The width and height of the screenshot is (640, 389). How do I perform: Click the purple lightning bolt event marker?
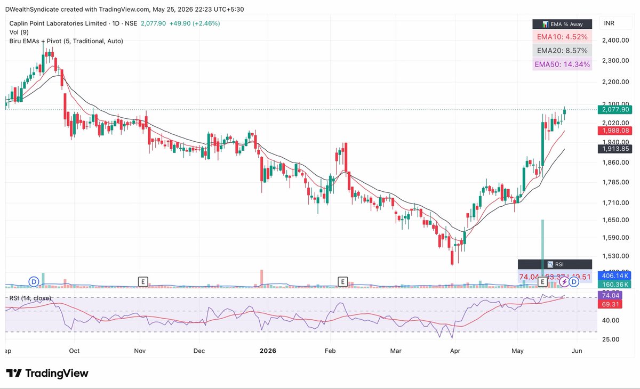coord(564,281)
